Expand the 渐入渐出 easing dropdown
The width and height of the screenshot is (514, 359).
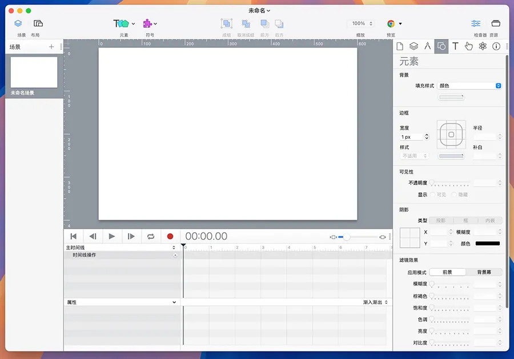(376, 302)
